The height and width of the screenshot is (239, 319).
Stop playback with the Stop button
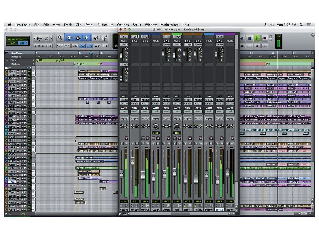point(250,38)
